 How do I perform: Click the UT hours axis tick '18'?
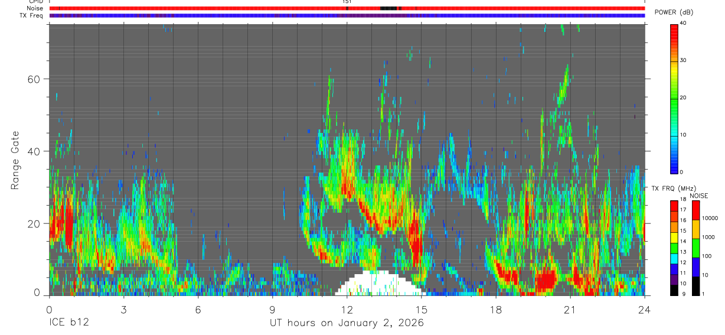pos(496,309)
